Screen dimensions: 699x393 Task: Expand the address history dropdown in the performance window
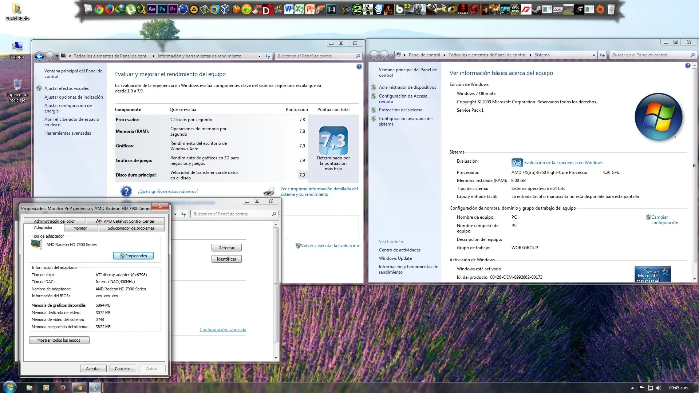(259, 56)
